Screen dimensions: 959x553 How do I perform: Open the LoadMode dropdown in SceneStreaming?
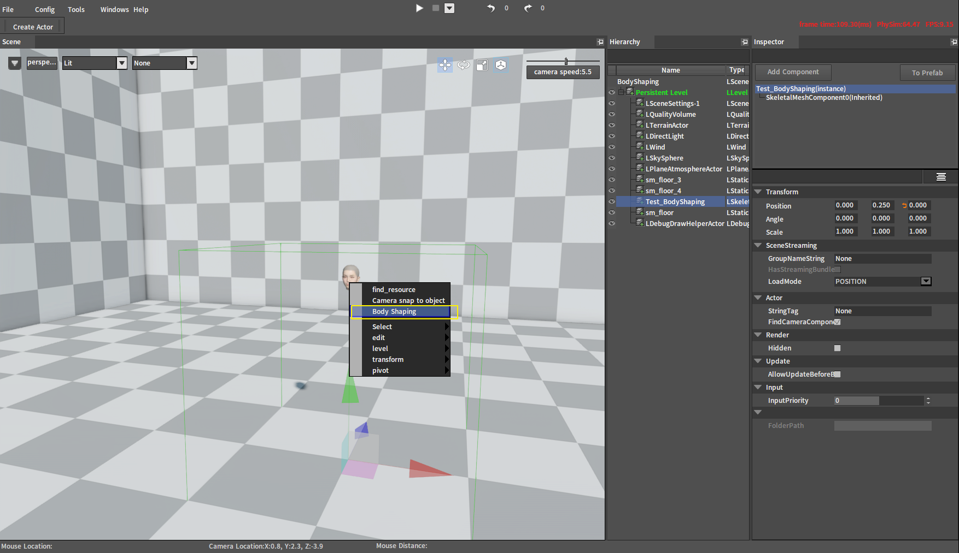[926, 281]
